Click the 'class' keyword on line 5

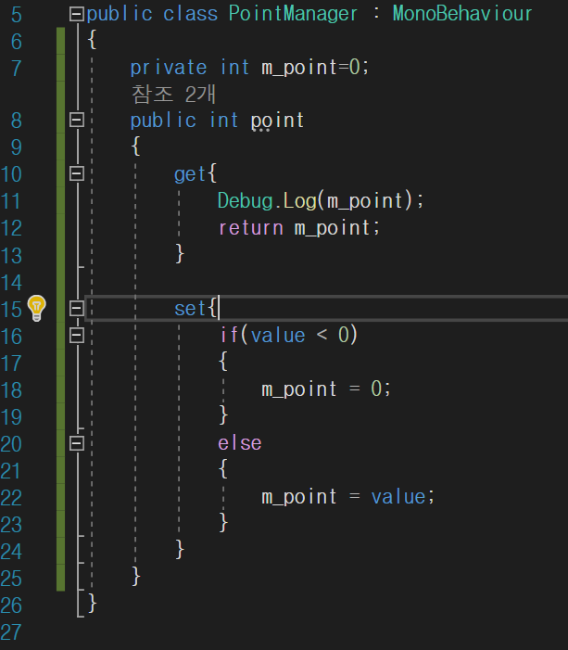[190, 14]
